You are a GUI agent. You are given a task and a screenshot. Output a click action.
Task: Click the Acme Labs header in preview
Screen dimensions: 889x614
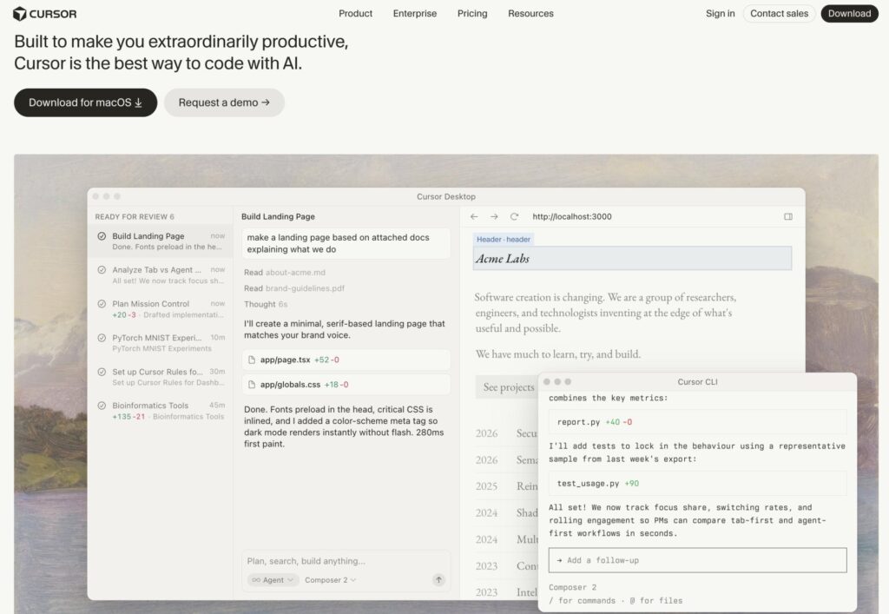pyautogui.click(x=632, y=259)
